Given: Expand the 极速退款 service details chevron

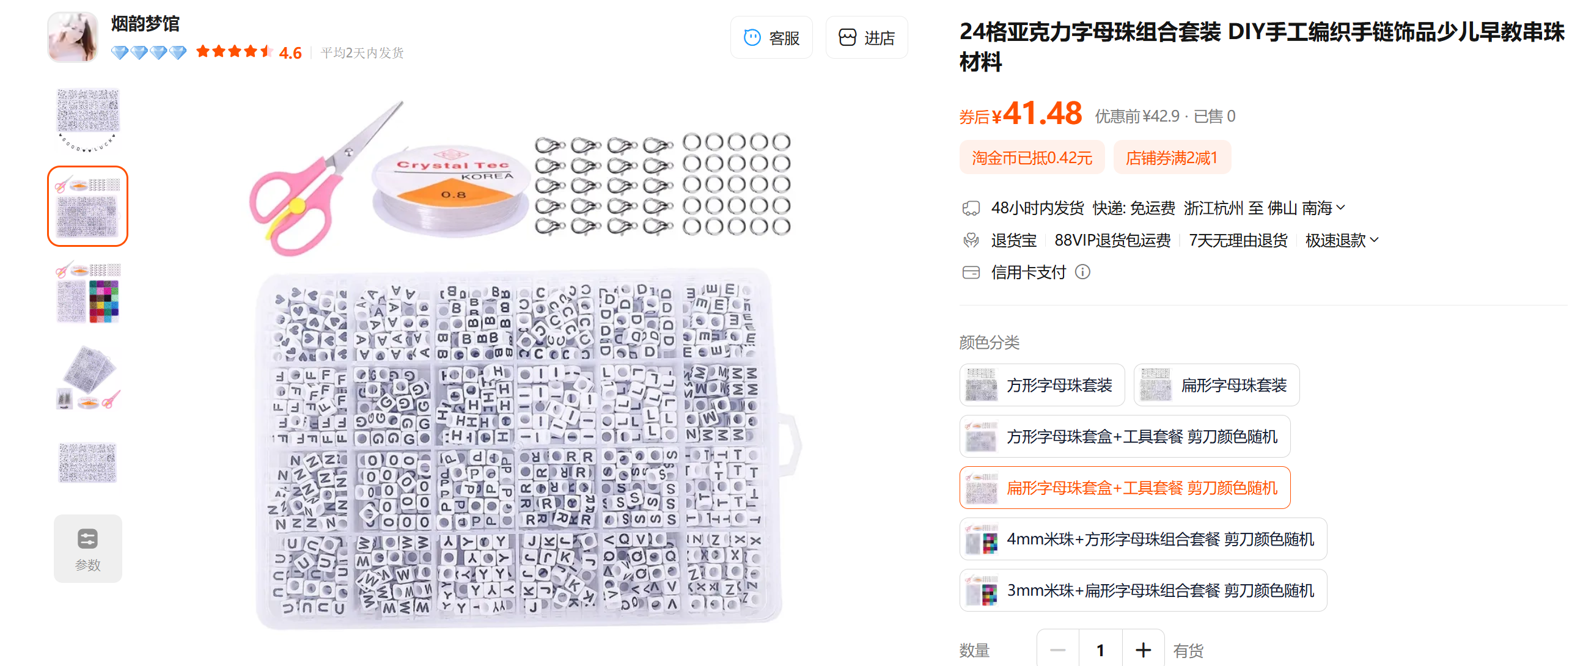Looking at the screenshot, I should point(1375,240).
